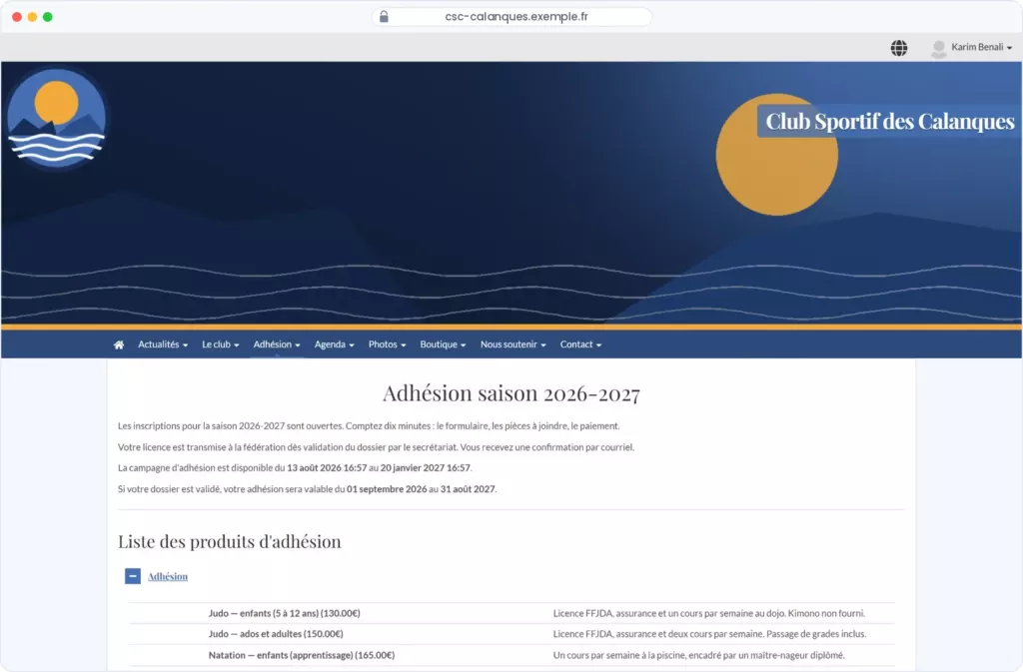
Task: Click the start date 13 août 2026 16:57
Action: (x=327, y=468)
